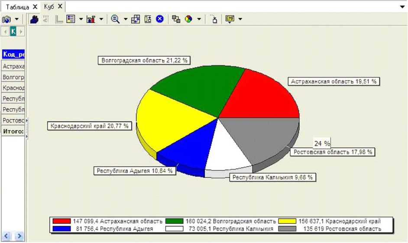The image size is (408, 243).
Task: Click the panel splitter arrow handle
Action: 26,128
